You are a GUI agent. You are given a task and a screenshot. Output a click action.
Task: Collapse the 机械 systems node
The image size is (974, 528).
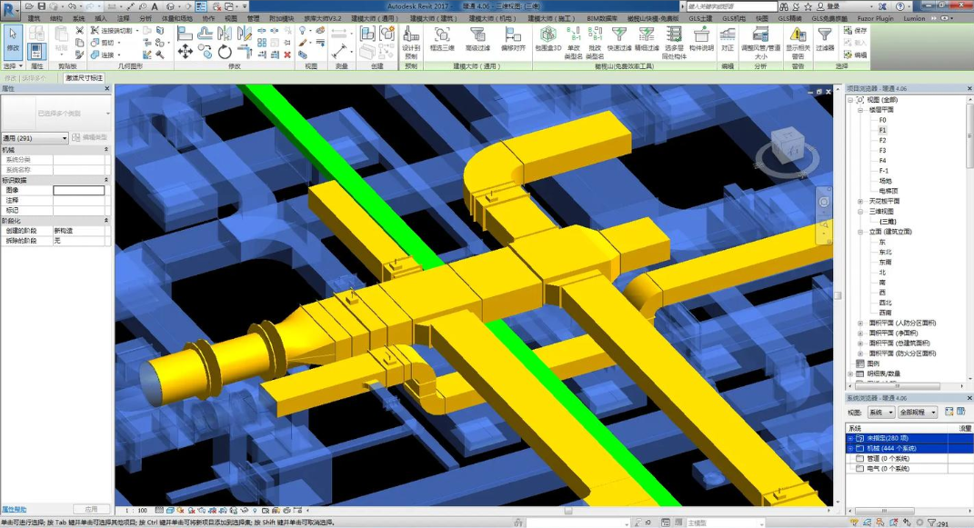point(851,449)
